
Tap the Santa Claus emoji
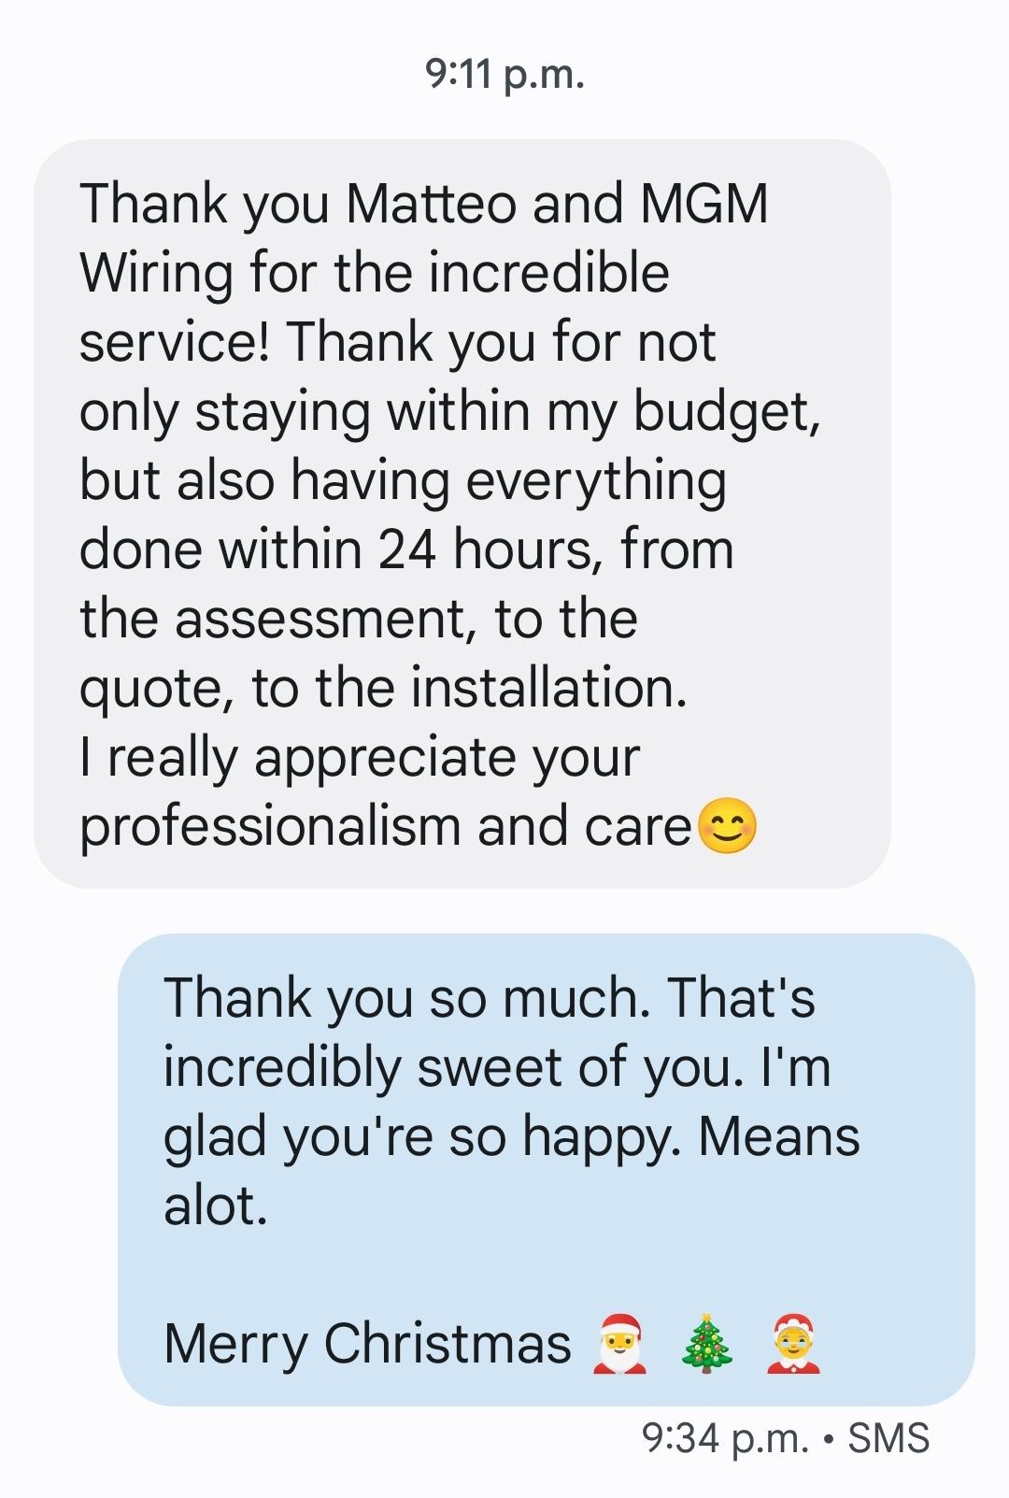619,1343
